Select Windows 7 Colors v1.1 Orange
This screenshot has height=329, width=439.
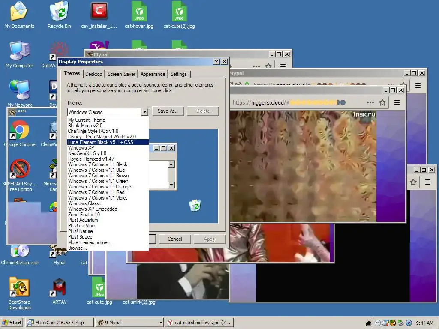coord(108,187)
